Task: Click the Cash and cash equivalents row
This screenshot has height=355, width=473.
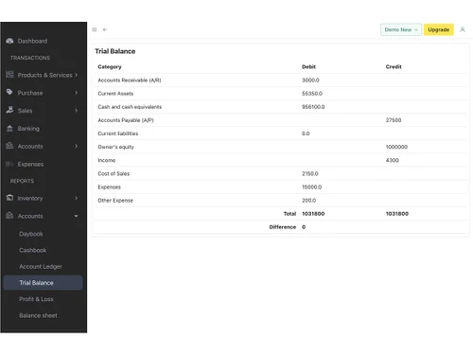Action: tap(280, 107)
